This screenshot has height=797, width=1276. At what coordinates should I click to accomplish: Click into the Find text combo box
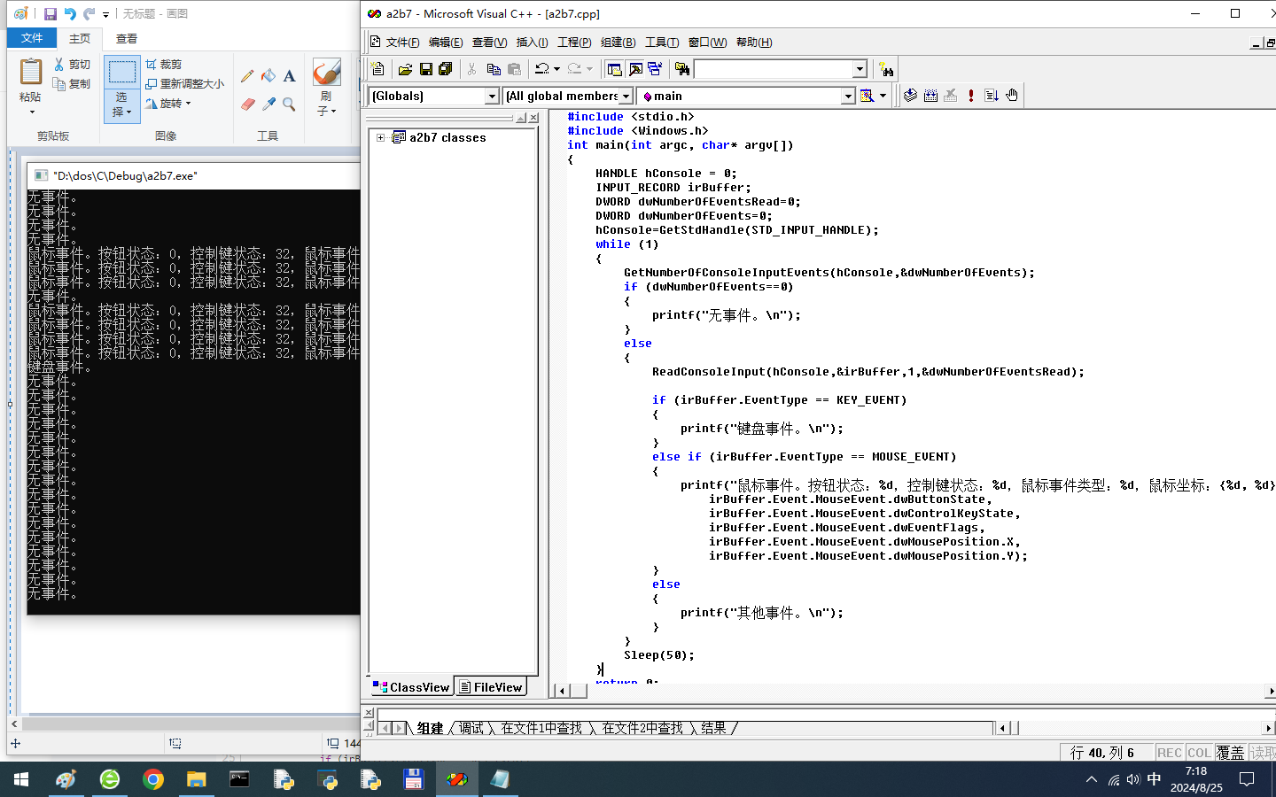point(773,69)
